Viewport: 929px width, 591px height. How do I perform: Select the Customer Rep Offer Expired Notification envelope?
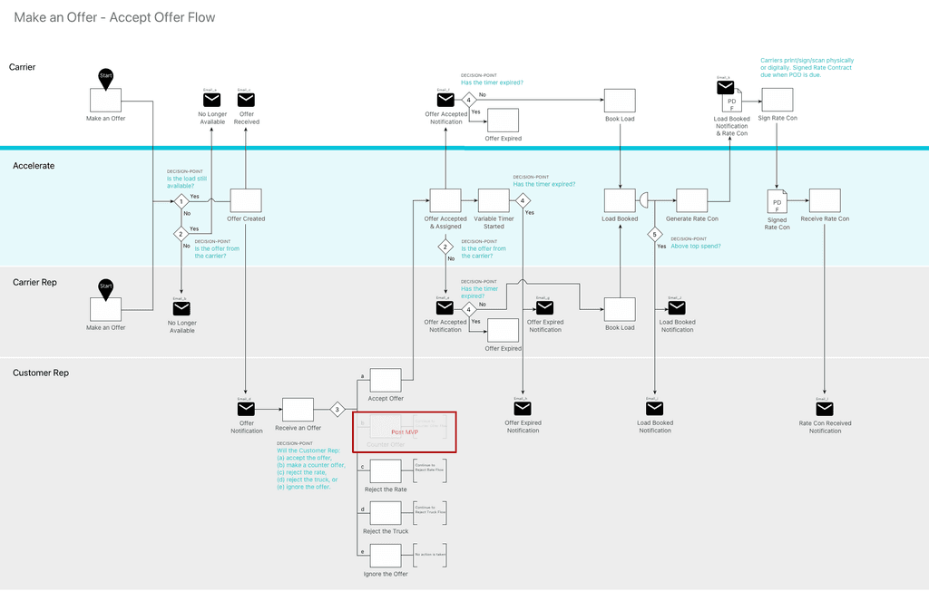[x=522, y=409]
